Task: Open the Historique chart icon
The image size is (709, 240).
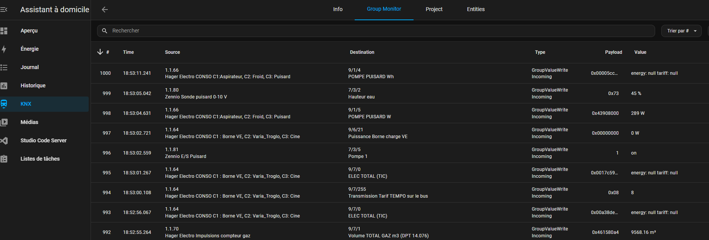Action: tap(4, 85)
